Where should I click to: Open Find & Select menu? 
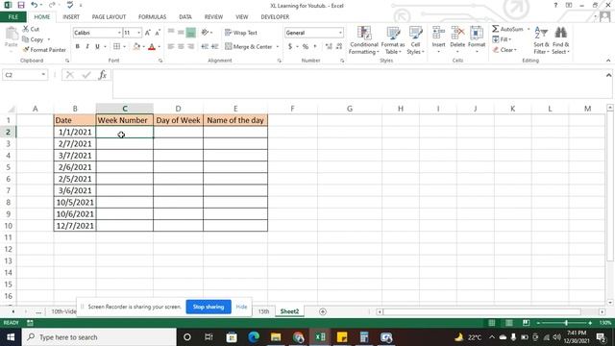[x=560, y=40]
